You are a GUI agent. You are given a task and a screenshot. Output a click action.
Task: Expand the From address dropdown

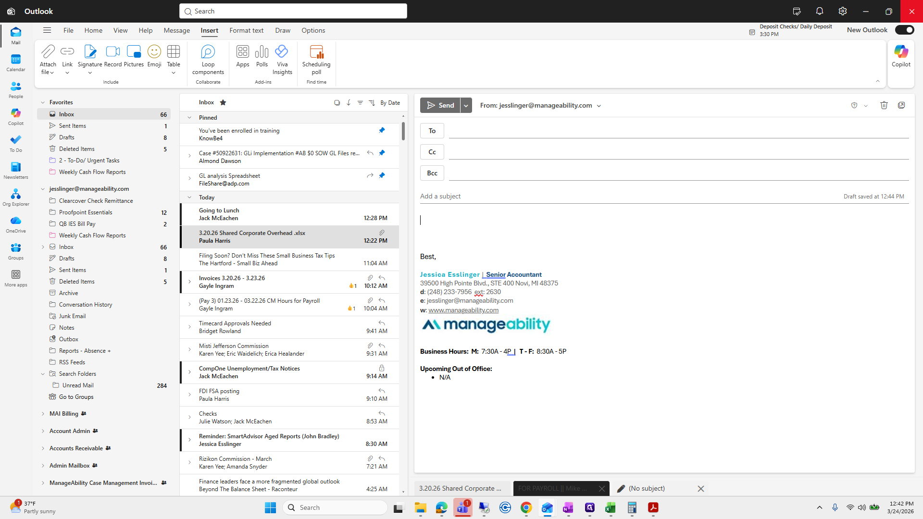599,106
